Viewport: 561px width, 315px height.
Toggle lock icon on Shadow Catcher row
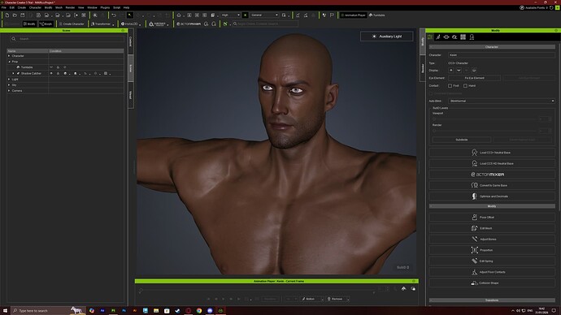[58, 73]
